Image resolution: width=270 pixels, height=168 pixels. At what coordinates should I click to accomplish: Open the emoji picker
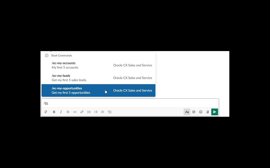pyautogui.click(x=201, y=112)
